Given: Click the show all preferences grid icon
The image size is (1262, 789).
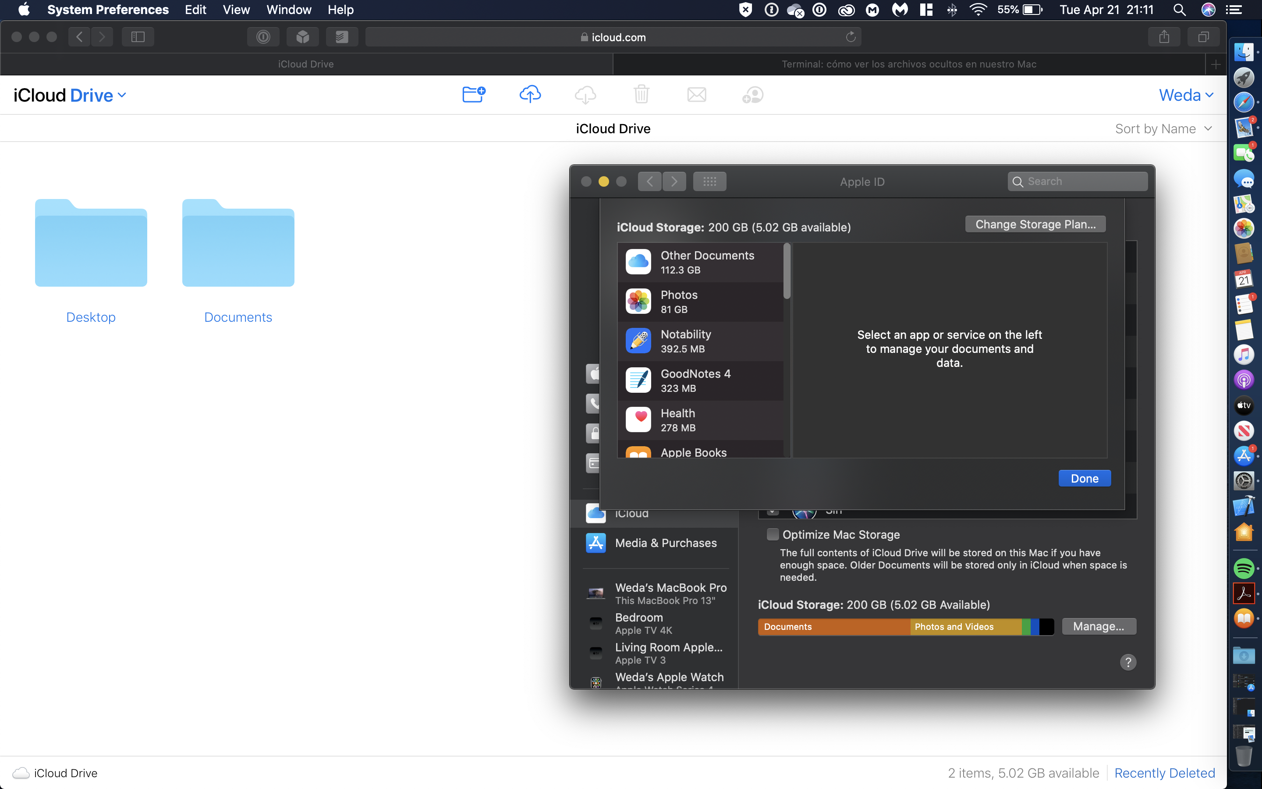Looking at the screenshot, I should [709, 181].
